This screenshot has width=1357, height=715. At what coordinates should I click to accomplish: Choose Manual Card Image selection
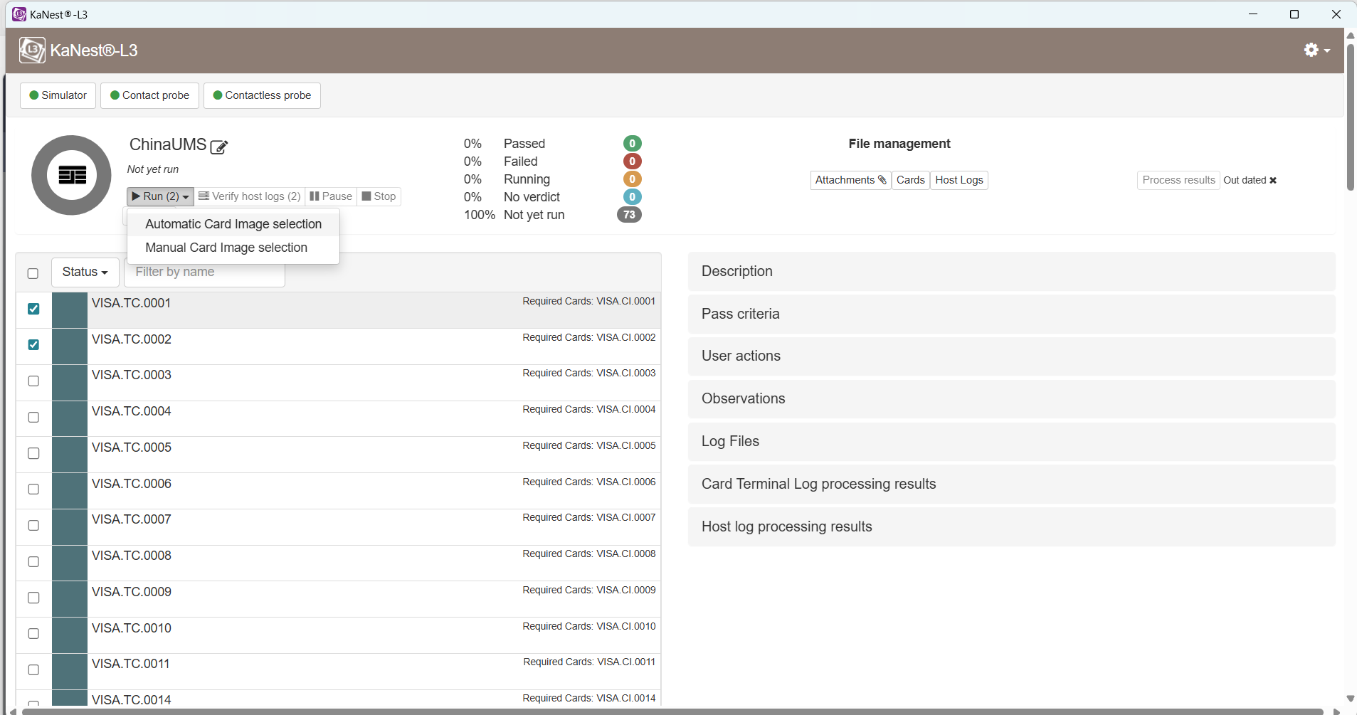pyautogui.click(x=233, y=248)
